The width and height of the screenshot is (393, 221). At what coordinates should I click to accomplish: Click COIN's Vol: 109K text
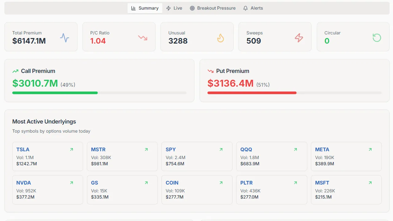point(175,191)
